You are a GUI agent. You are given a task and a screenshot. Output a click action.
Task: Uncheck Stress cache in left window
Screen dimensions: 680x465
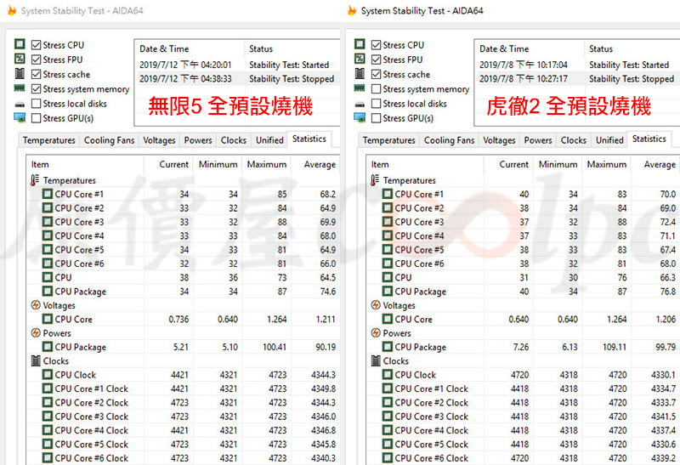(36, 75)
